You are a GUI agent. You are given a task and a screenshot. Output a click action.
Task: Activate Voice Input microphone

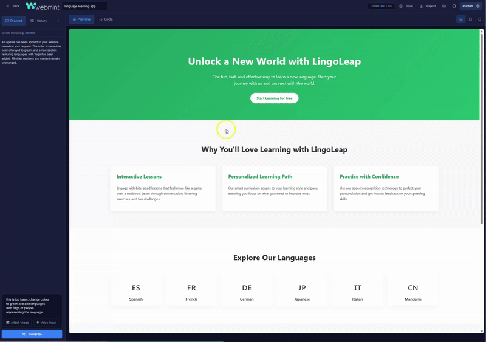[46, 323]
